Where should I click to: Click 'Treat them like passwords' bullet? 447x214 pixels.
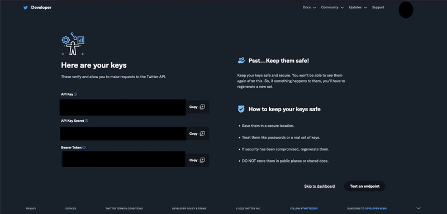(x=281, y=137)
